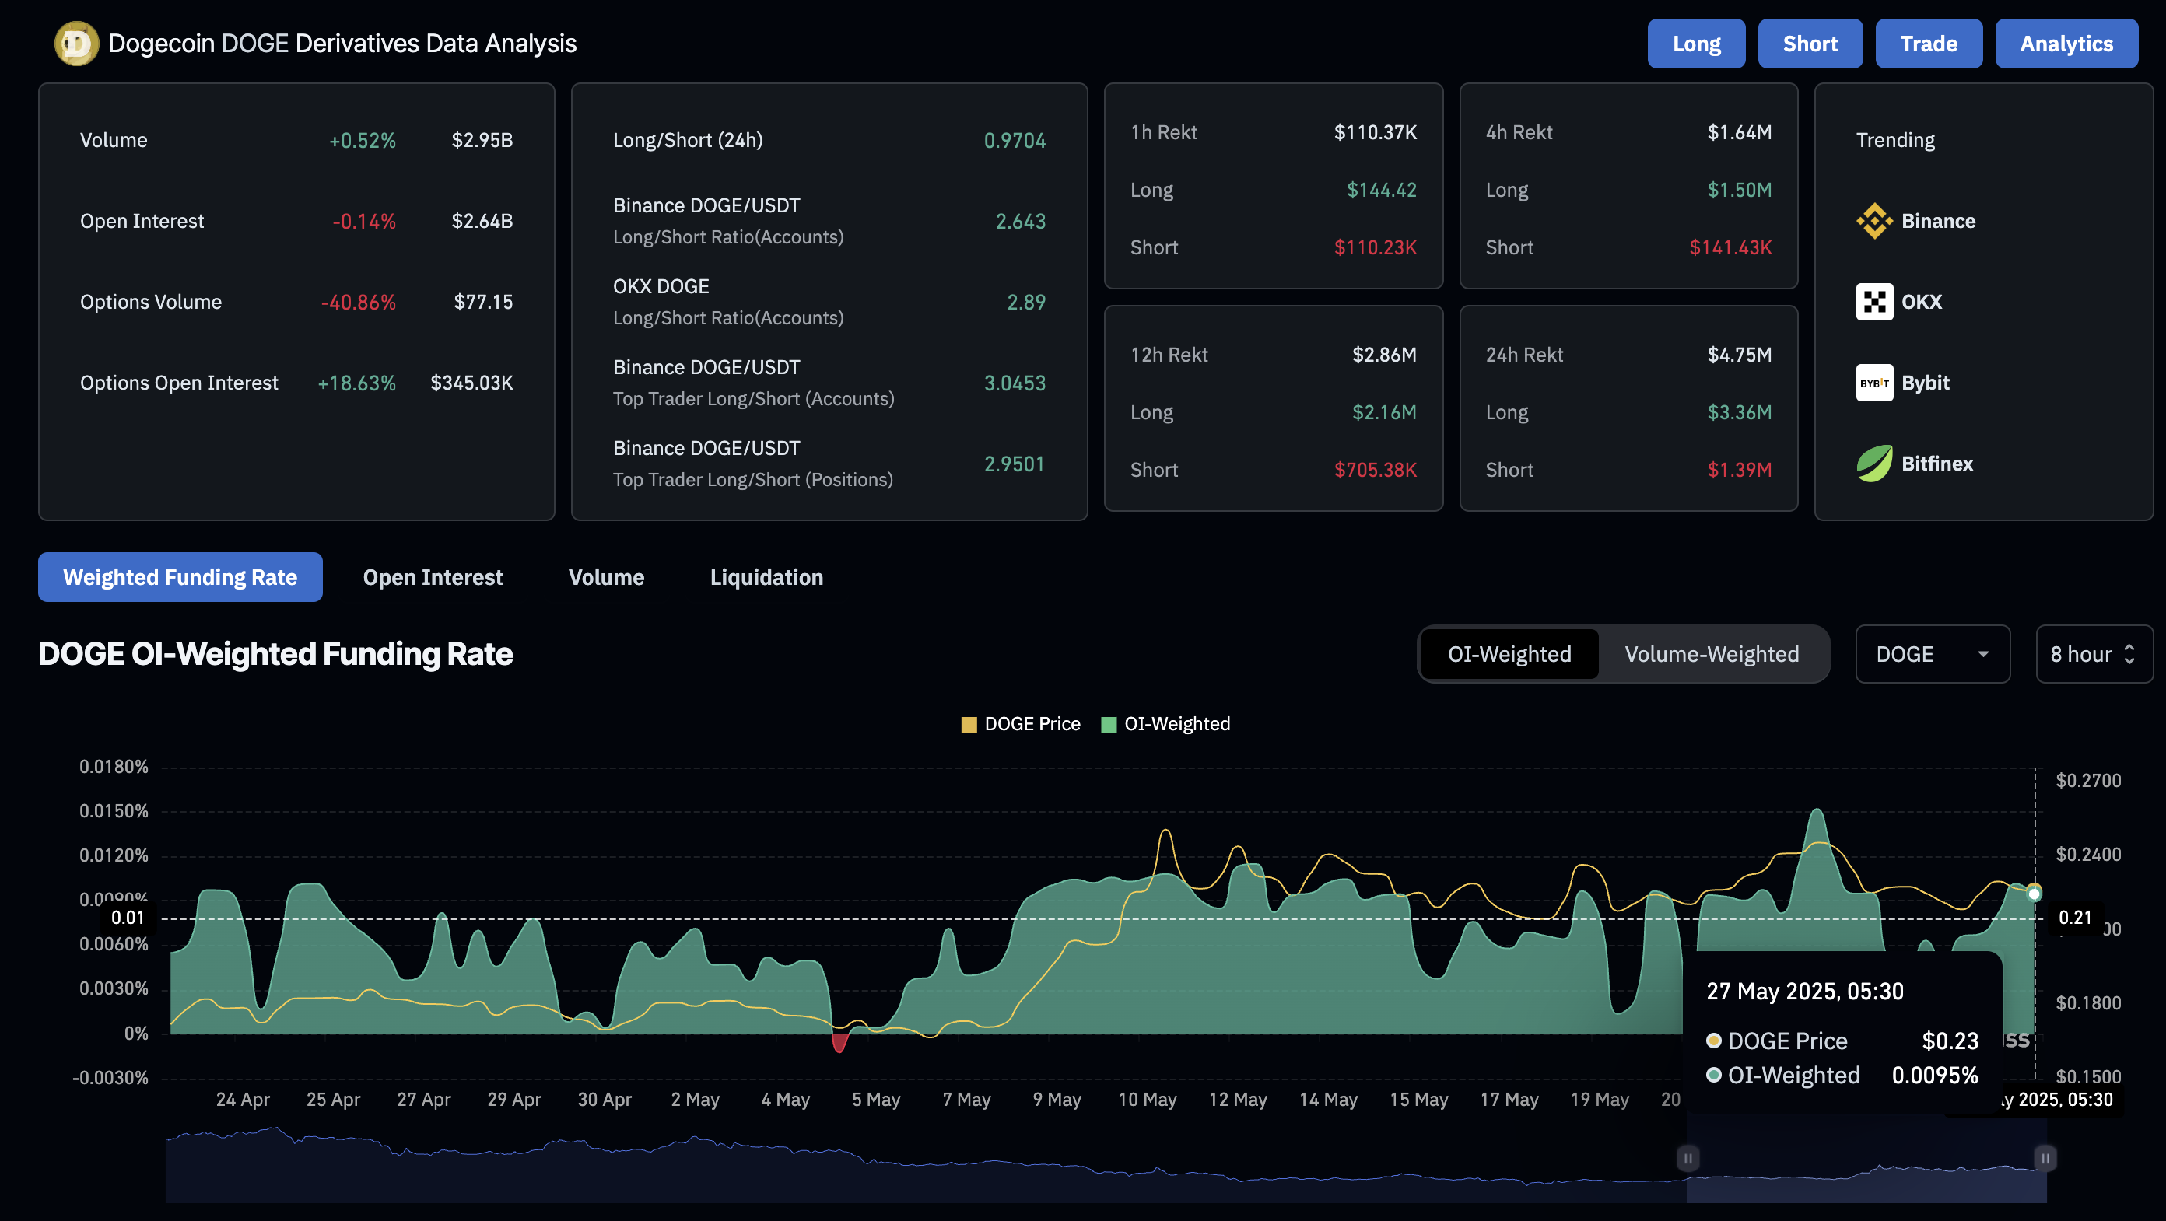
Task: Open the 8 hour interval dropdown
Action: [x=2093, y=654]
